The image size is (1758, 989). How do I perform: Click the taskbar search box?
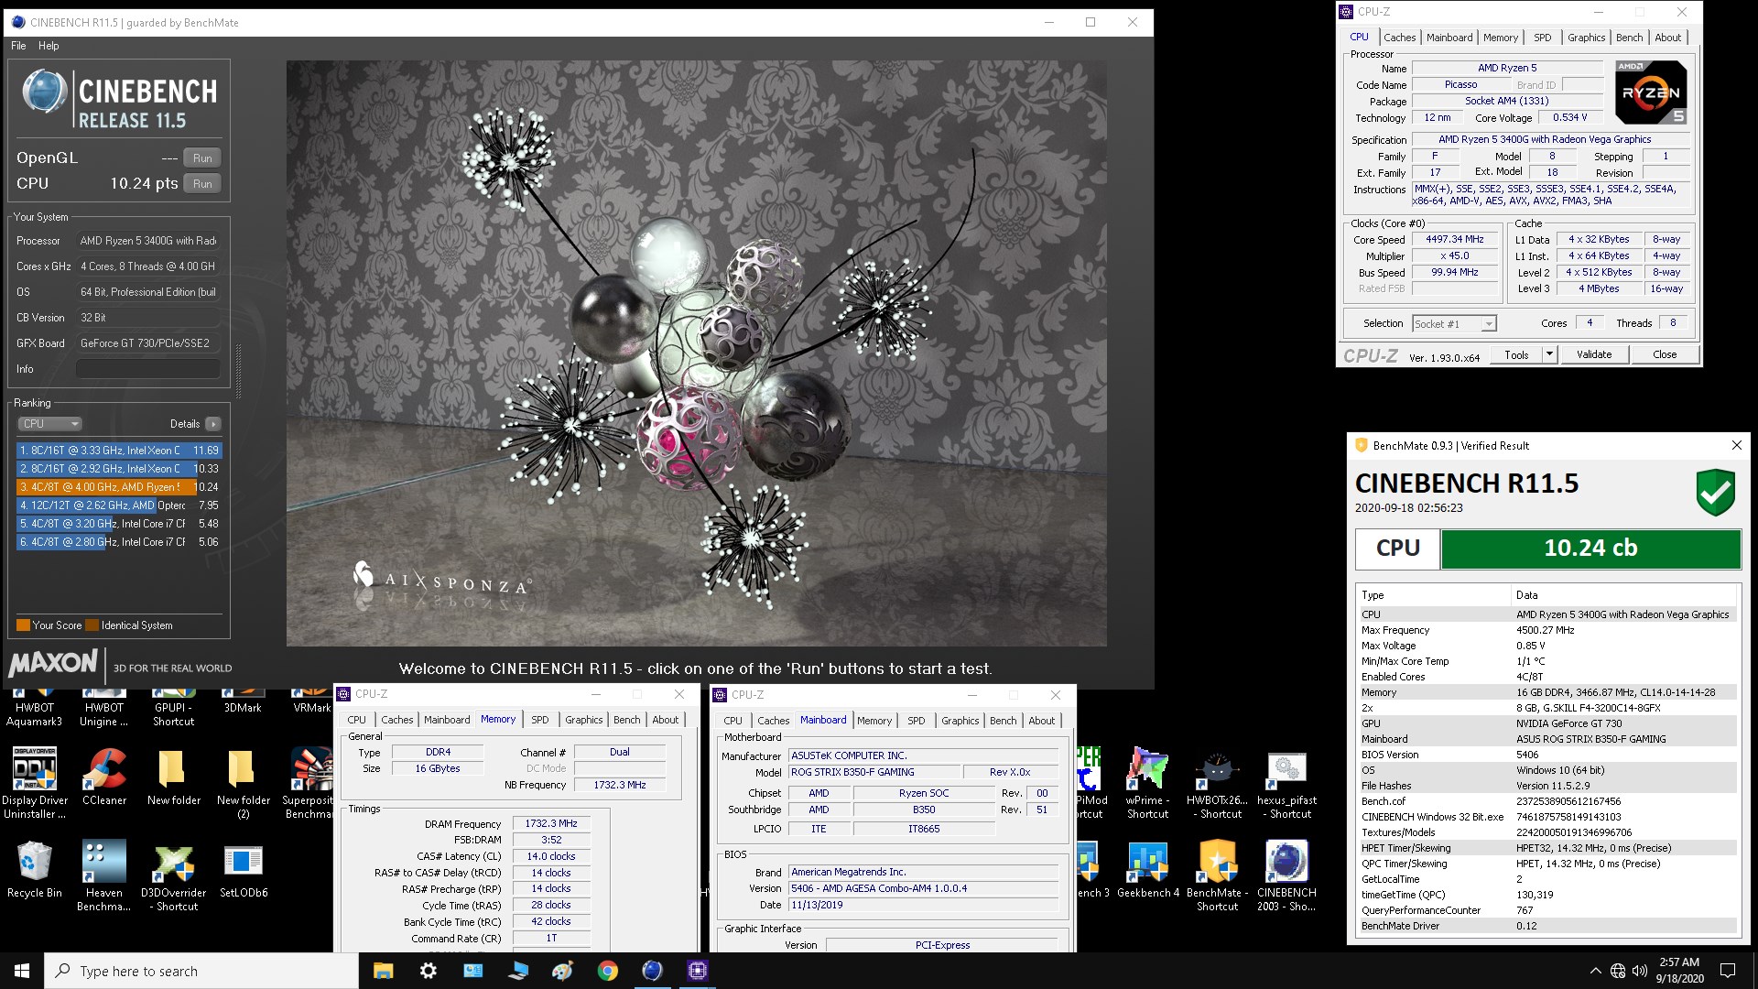point(201,971)
